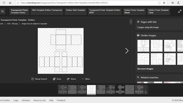
Task: Open the More options menu
Action: coord(86,79)
